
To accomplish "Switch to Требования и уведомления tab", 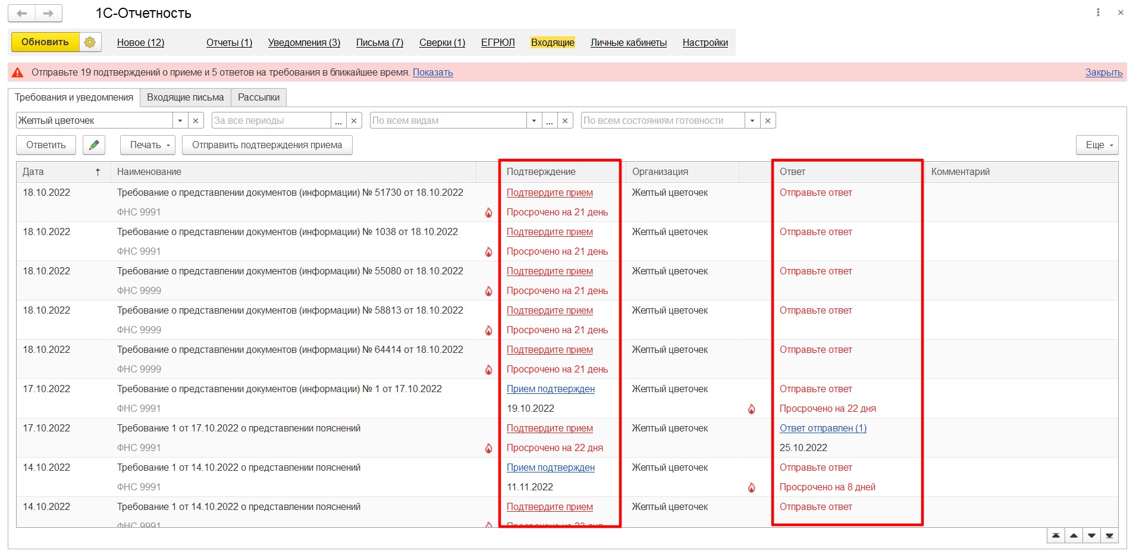I will click(74, 97).
